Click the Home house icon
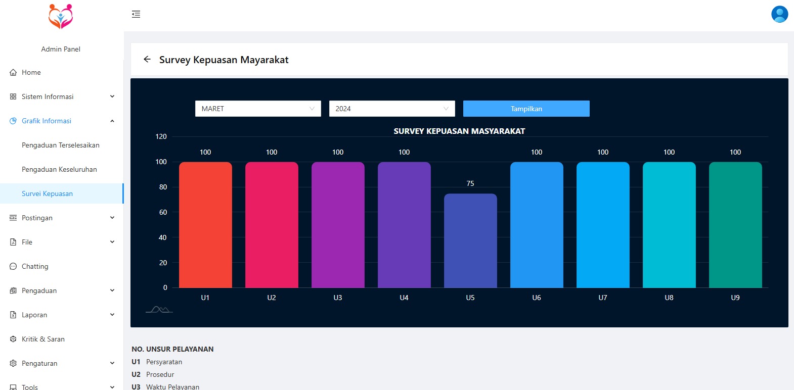 (13, 72)
